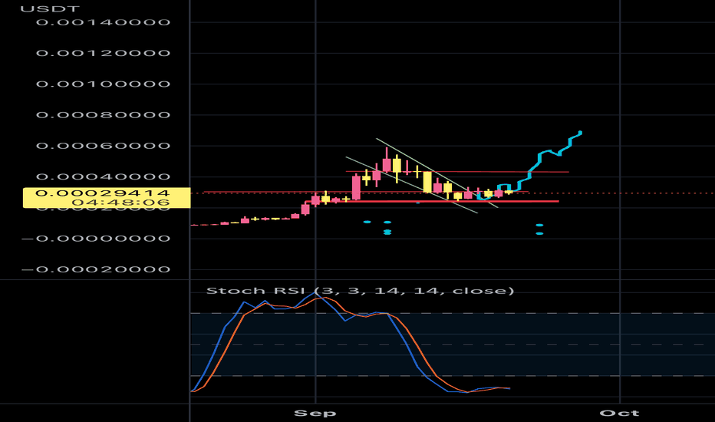
Task: Click the USDT currency label
Action: click(x=50, y=8)
